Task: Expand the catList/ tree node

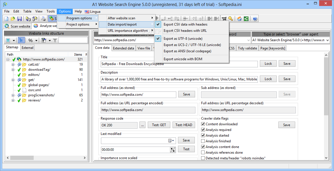Action: (13, 64)
